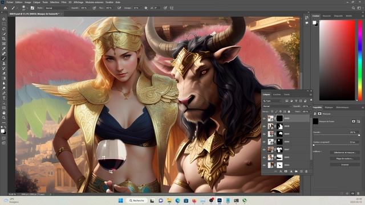Click the taskbar Recherche search box
The image size is (365, 205).
137,200
